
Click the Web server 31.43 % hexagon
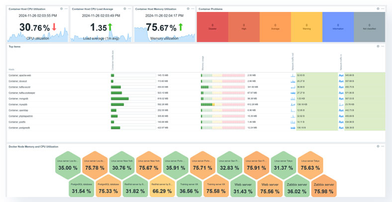243,188
